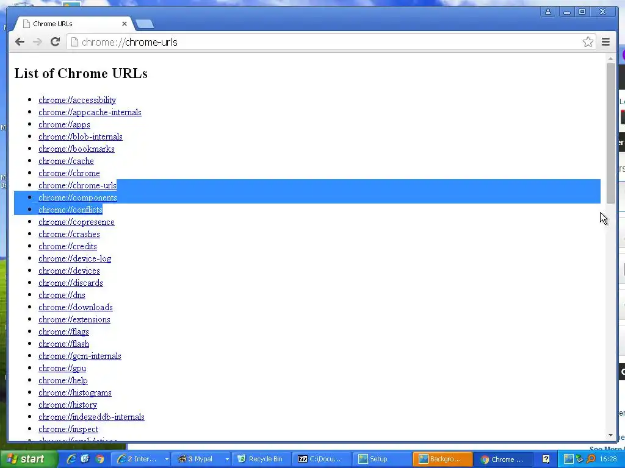625x468 pixels.
Task: Open chrome://chrome-urls link
Action: click(x=78, y=185)
